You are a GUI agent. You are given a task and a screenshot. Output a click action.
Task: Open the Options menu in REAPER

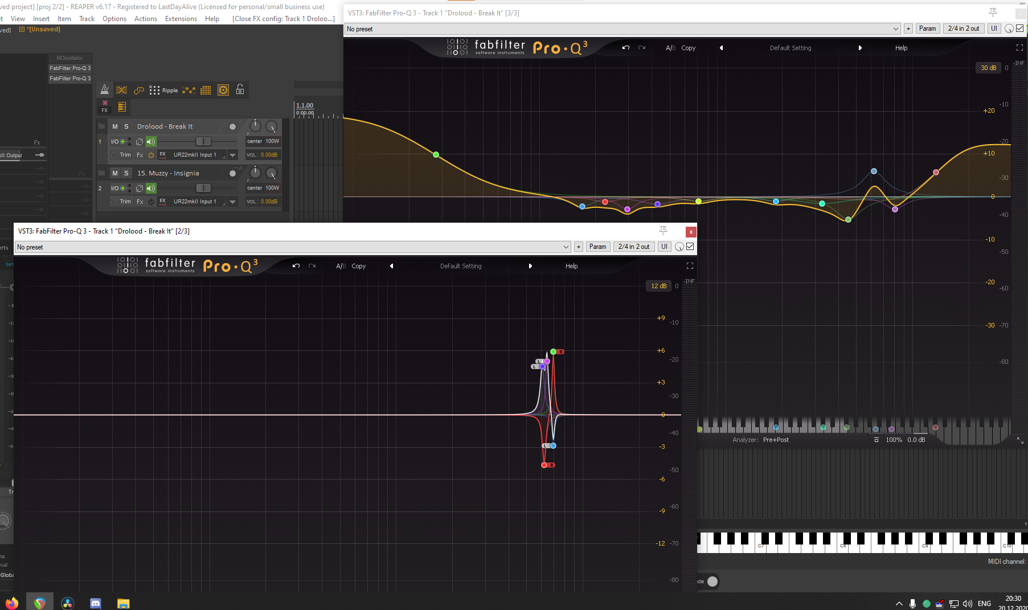coord(114,19)
